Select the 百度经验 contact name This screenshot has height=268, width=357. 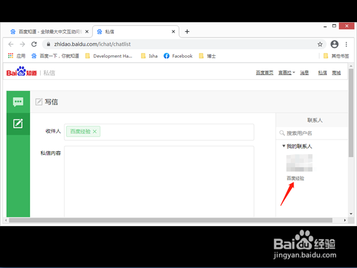click(295, 178)
